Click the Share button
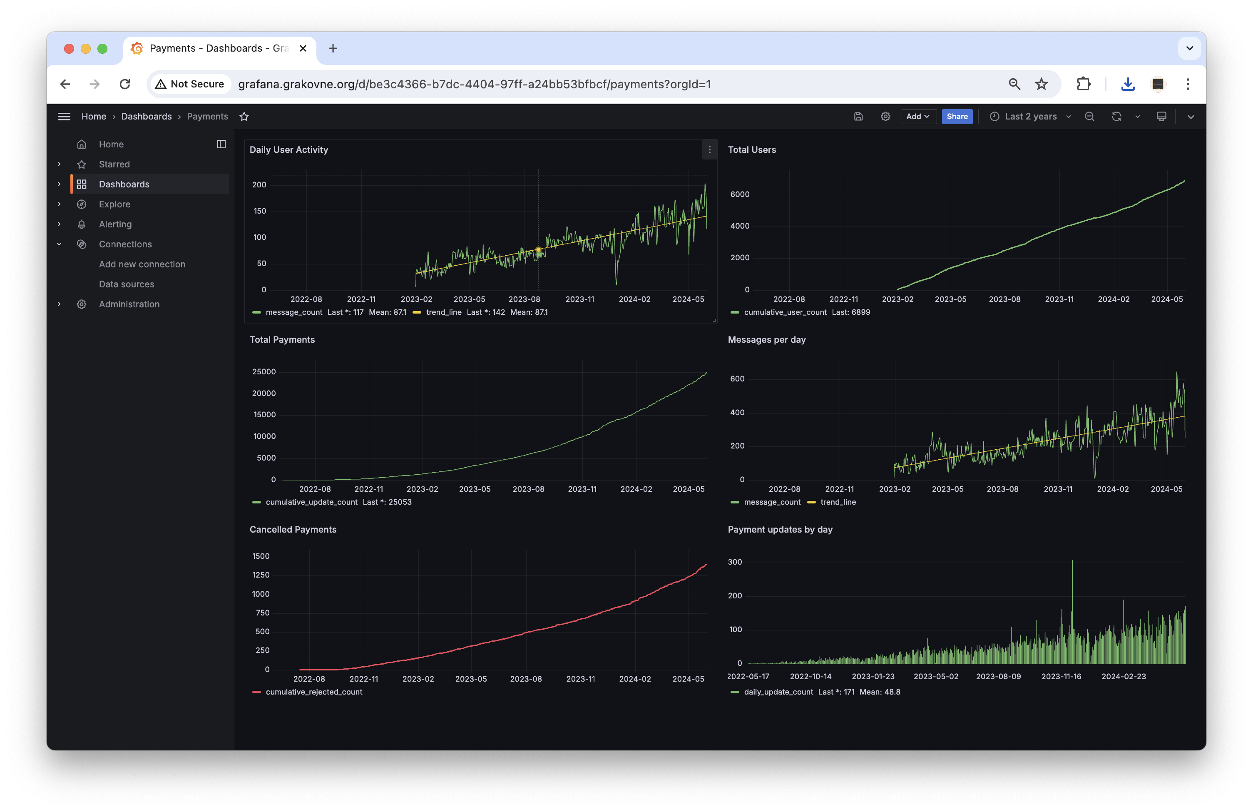 click(957, 116)
